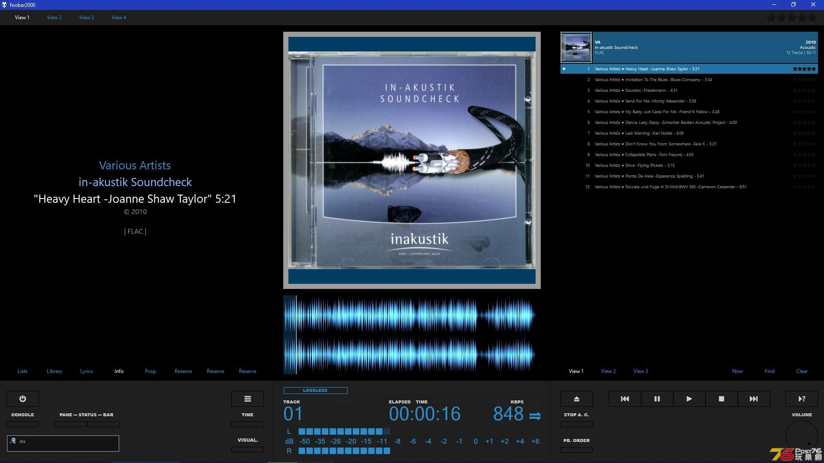This screenshot has height=463, width=824.
Task: Select the Library tab
Action: pyautogui.click(x=55, y=371)
